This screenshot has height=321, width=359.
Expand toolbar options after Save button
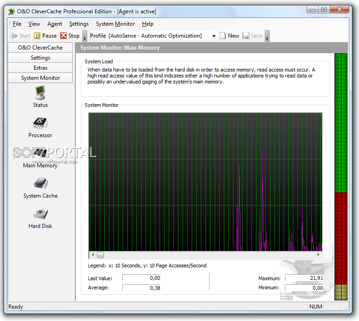pyautogui.click(x=267, y=36)
